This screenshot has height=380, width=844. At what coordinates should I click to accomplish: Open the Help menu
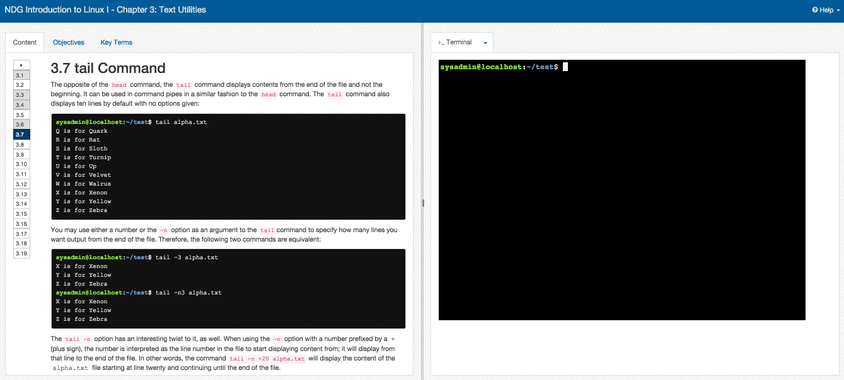coord(826,10)
